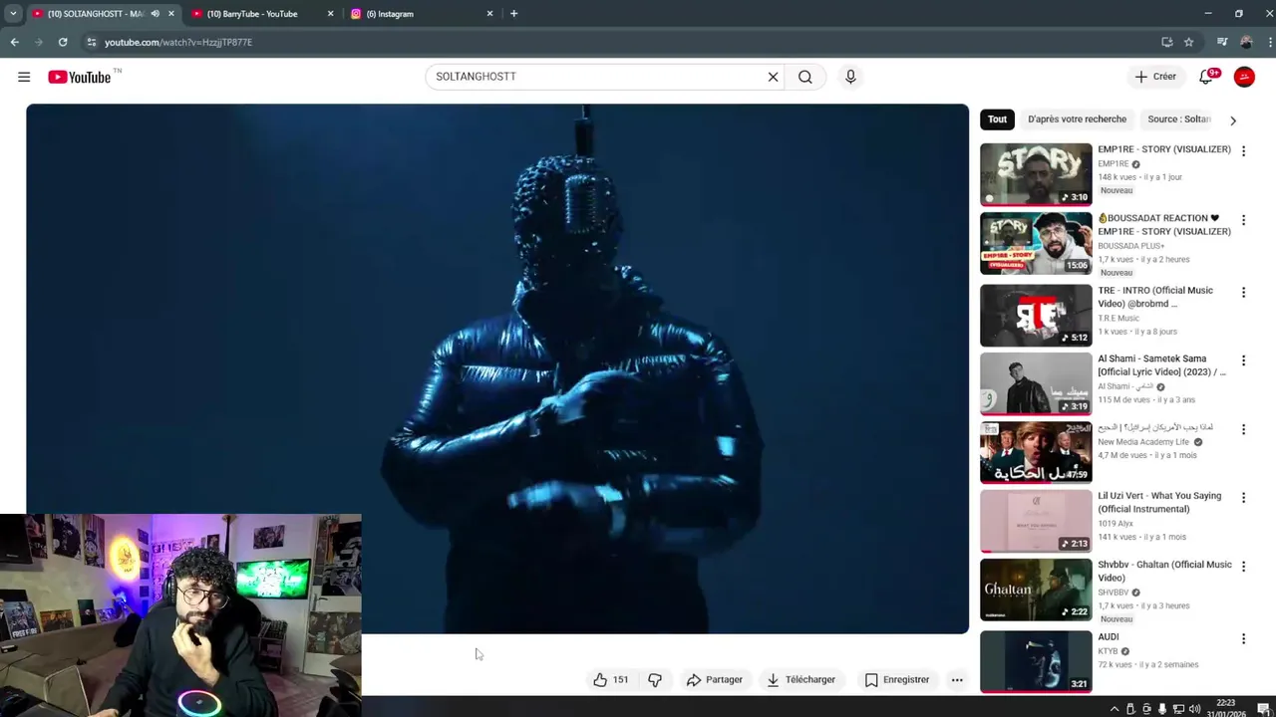
Task: Start voice search with microphone icon
Action: tap(850, 77)
